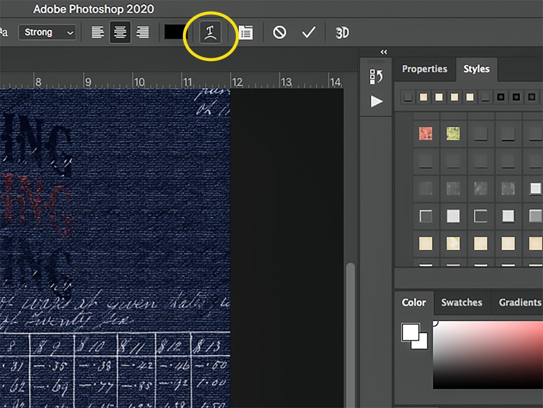543x408 pixels.
Task: Click the Actions play icon
Action: point(376,101)
